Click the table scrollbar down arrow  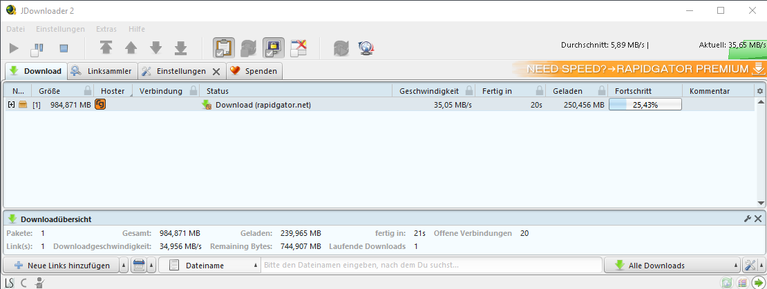coord(760,203)
